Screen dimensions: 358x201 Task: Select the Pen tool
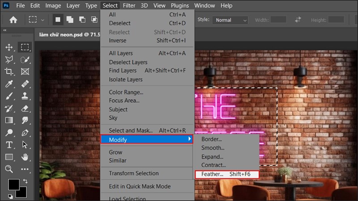tap(25, 132)
